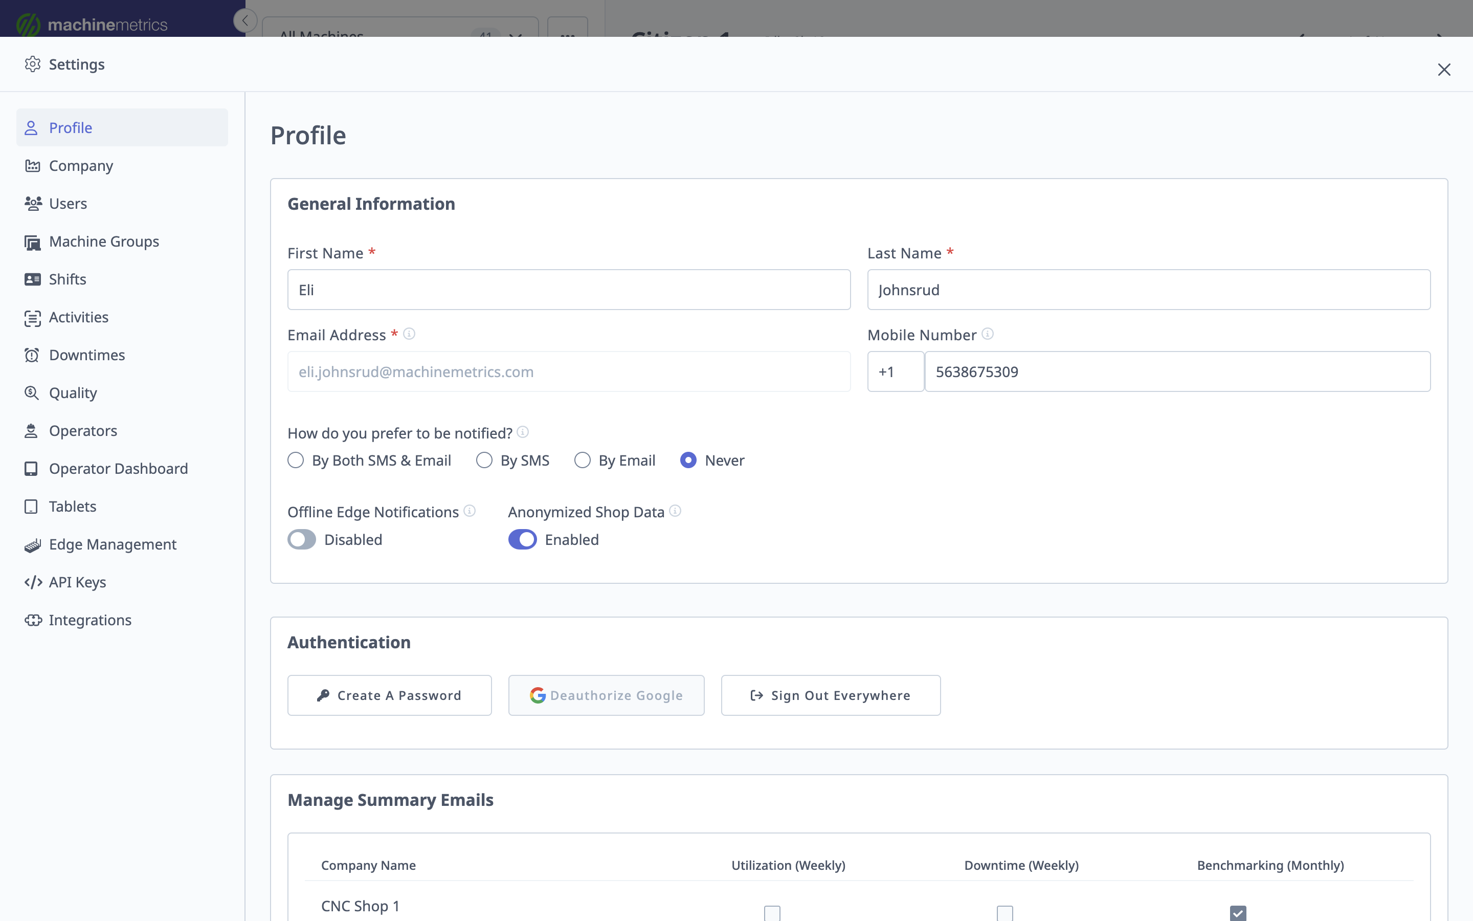Screen dimensions: 1473x921
Task: Click the Create A Password button
Action: point(390,695)
